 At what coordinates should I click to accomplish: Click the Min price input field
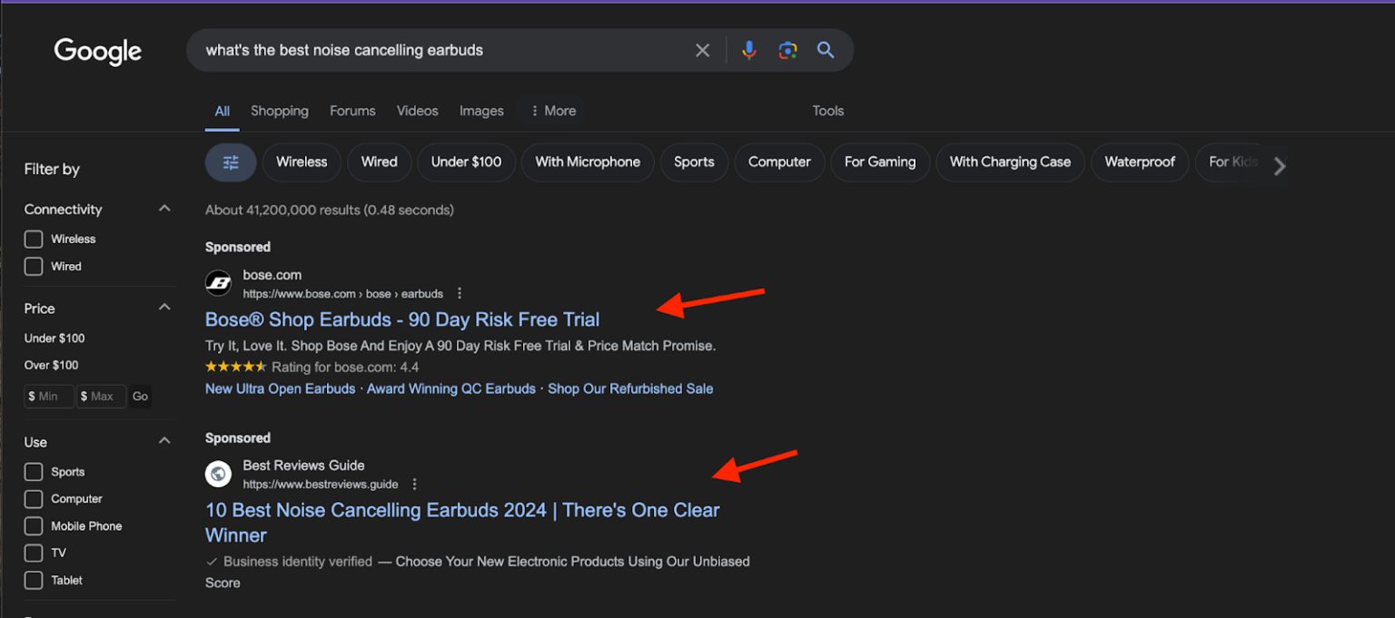(x=49, y=396)
